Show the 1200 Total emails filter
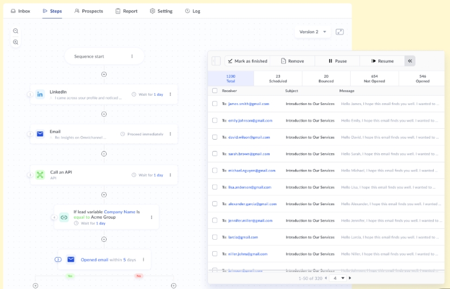Image resolution: width=450 pixels, height=289 pixels. [x=231, y=78]
